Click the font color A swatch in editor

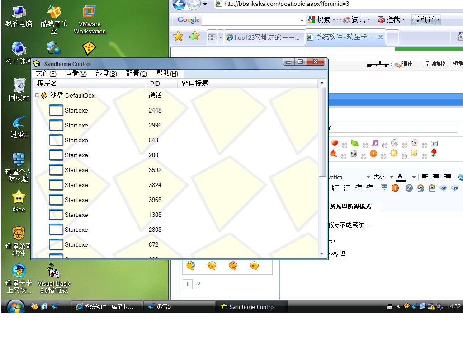(x=401, y=177)
